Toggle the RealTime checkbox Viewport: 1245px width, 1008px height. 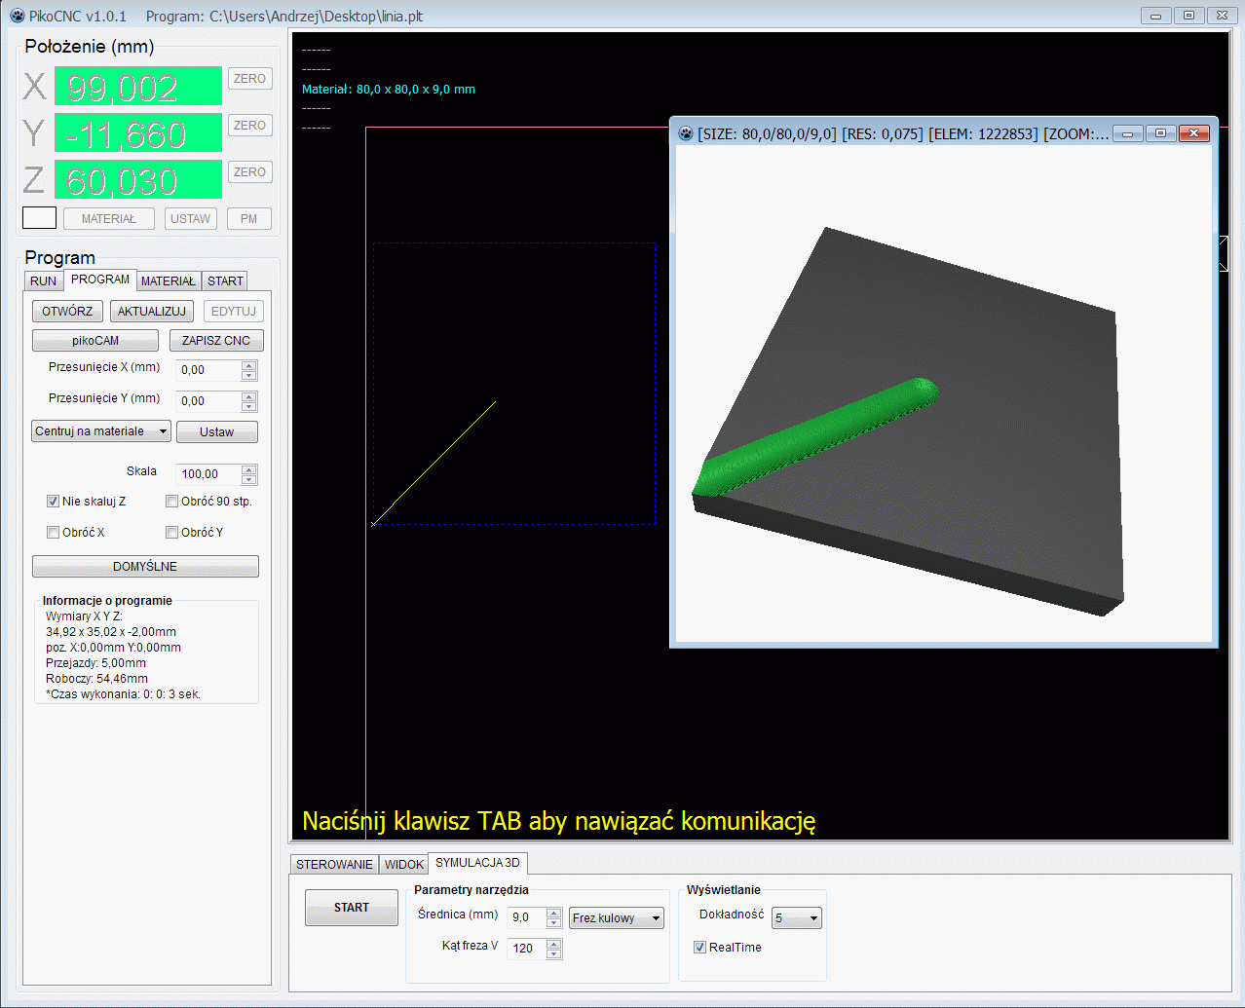point(699,948)
